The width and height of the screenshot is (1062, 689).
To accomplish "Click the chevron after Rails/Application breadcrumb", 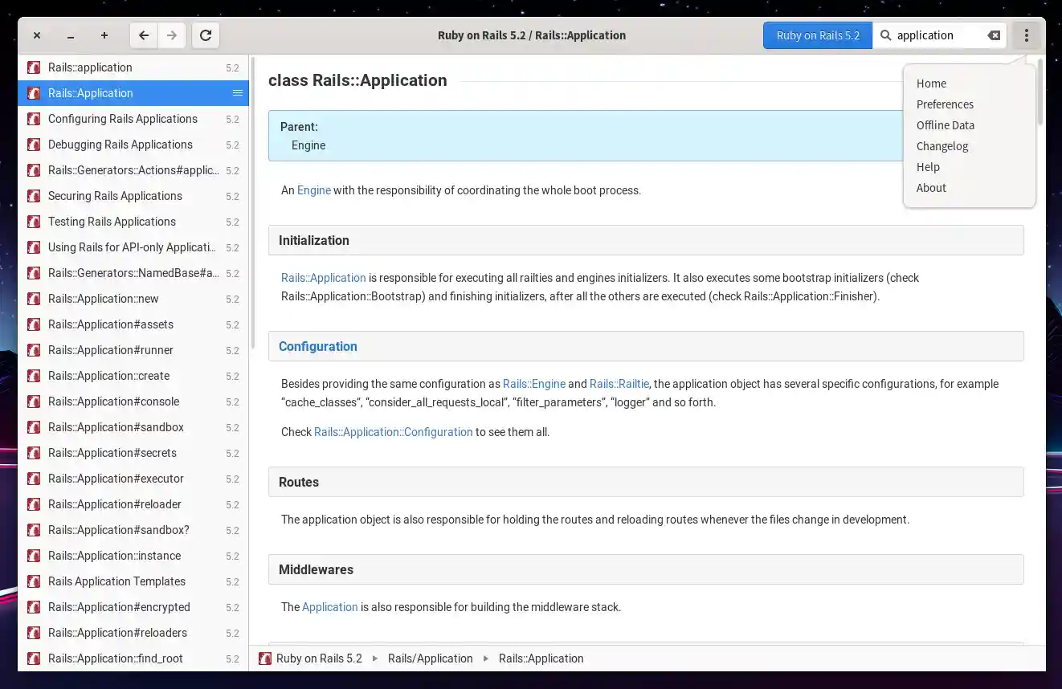I will [485, 658].
